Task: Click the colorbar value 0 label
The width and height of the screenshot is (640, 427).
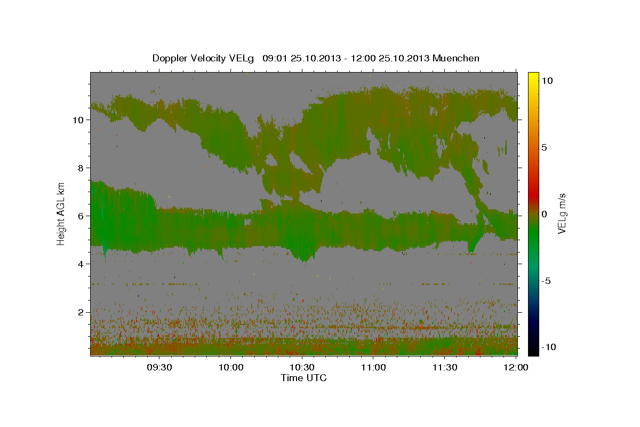Action: click(x=545, y=214)
